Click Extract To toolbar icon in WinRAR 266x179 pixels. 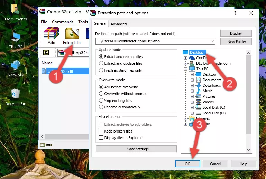72,36
